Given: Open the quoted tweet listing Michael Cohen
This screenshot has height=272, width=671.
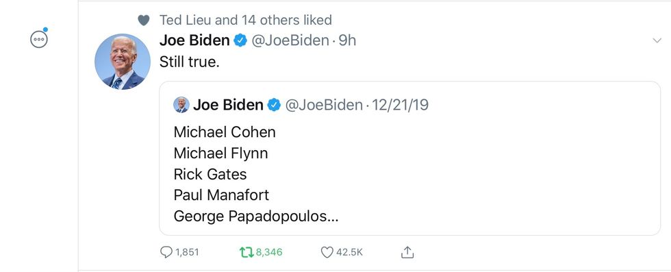Looking at the screenshot, I should pos(410,158).
